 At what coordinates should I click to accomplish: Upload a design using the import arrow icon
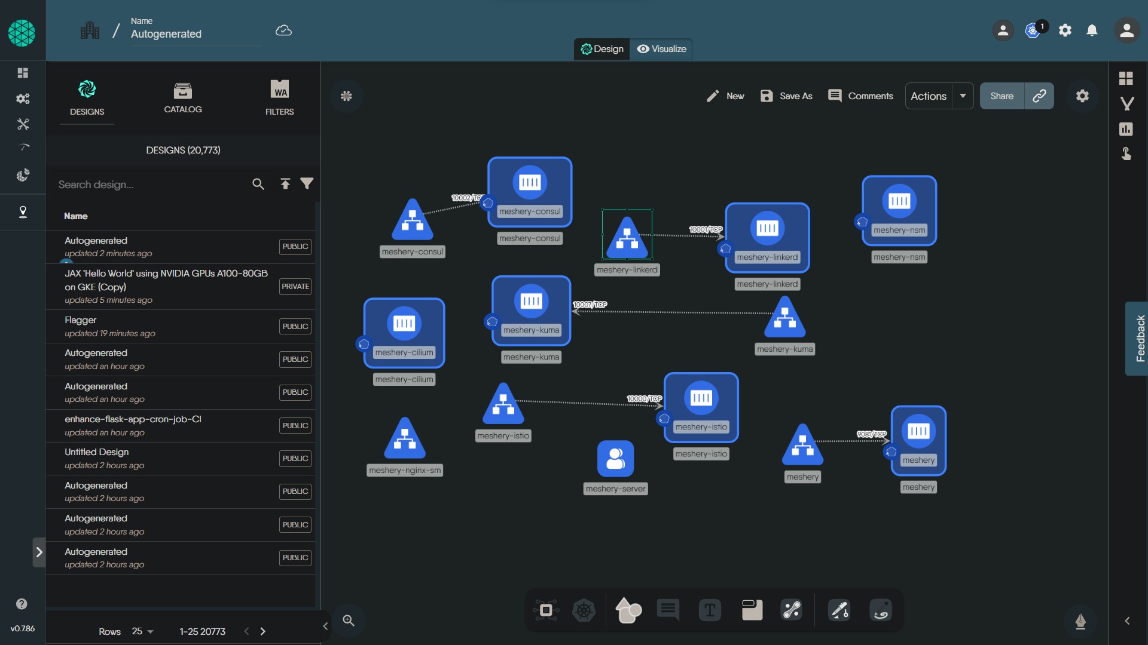(285, 184)
